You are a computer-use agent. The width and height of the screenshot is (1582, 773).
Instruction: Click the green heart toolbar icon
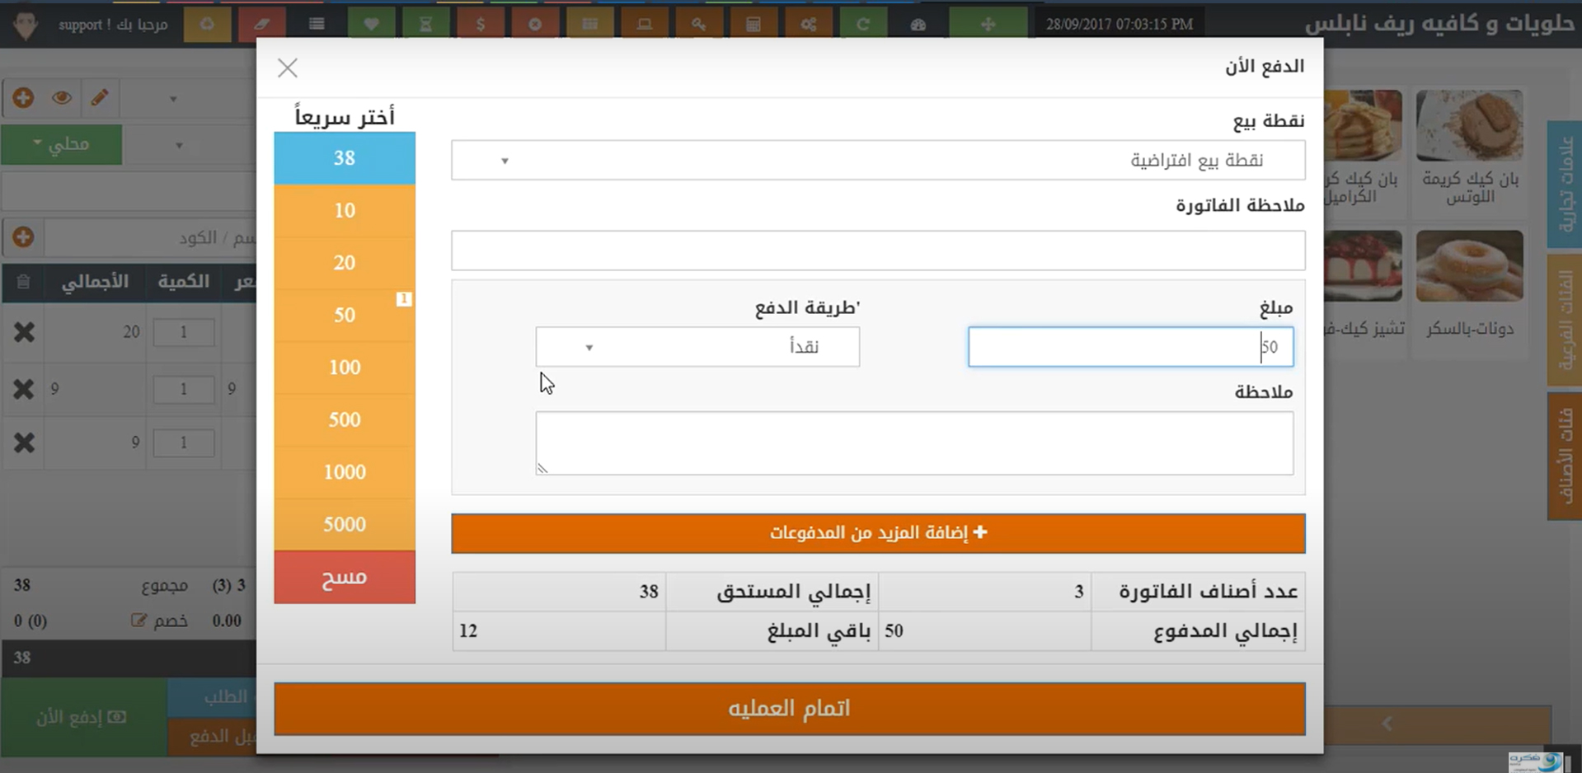(x=372, y=24)
